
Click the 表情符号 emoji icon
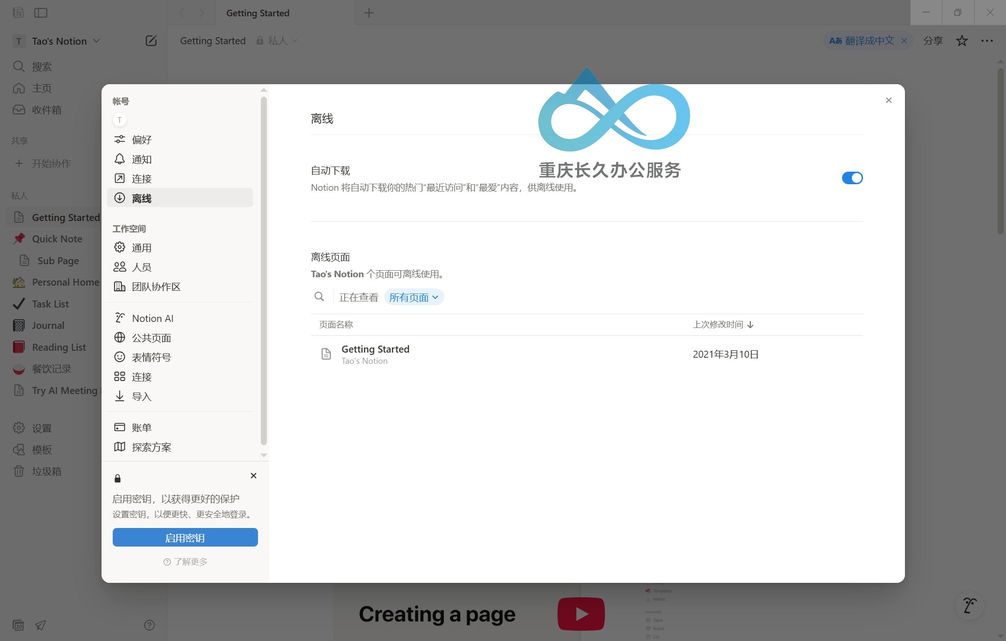[120, 357]
